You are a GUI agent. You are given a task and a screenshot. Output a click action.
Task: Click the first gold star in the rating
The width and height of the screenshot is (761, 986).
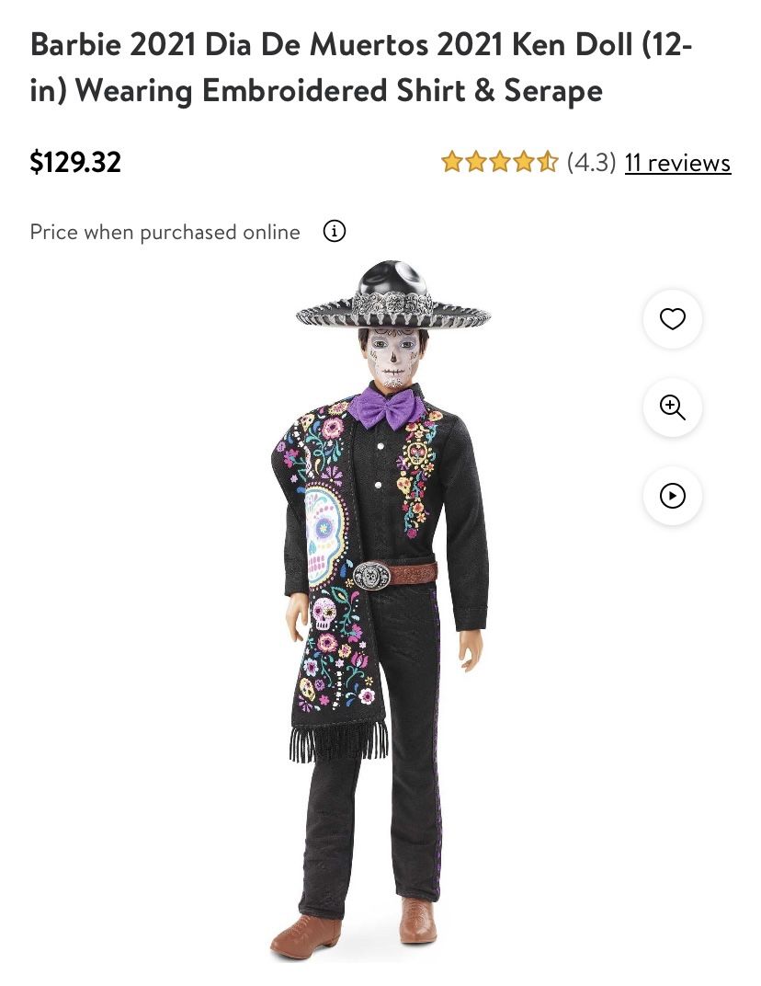coord(451,162)
